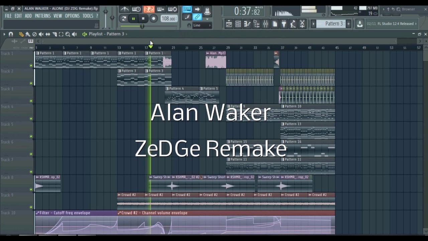Image resolution: width=428 pixels, height=241 pixels.
Task: Open the OPTIONS menu
Action: pyautogui.click(x=72, y=16)
